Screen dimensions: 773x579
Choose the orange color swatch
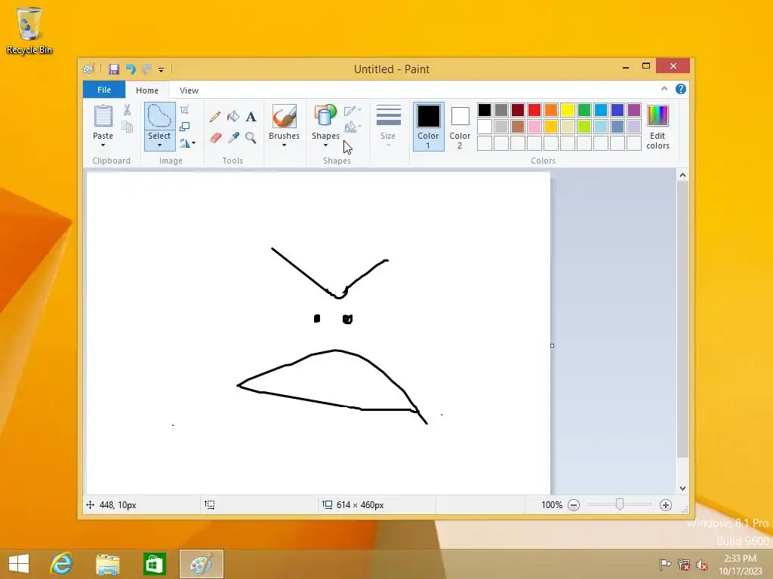click(x=551, y=110)
